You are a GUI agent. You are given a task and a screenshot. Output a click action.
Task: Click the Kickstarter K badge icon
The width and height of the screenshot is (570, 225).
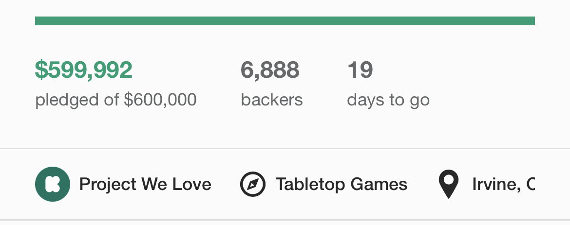pos(52,184)
